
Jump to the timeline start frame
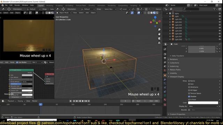[x=74, y=101]
